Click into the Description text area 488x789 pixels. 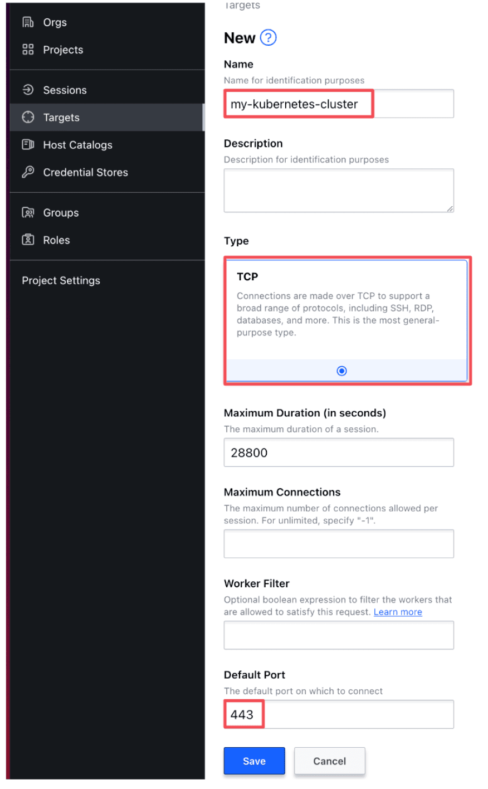tap(338, 191)
